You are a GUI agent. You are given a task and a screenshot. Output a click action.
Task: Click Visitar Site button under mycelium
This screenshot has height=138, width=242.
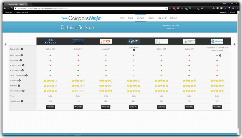click(189, 107)
